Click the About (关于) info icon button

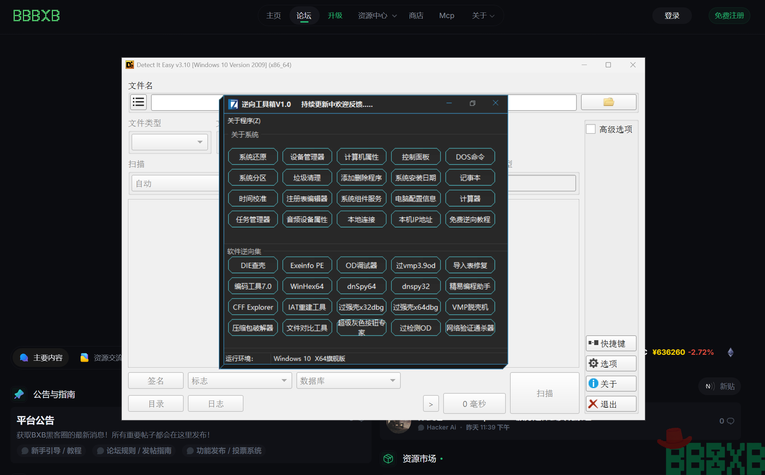click(611, 384)
